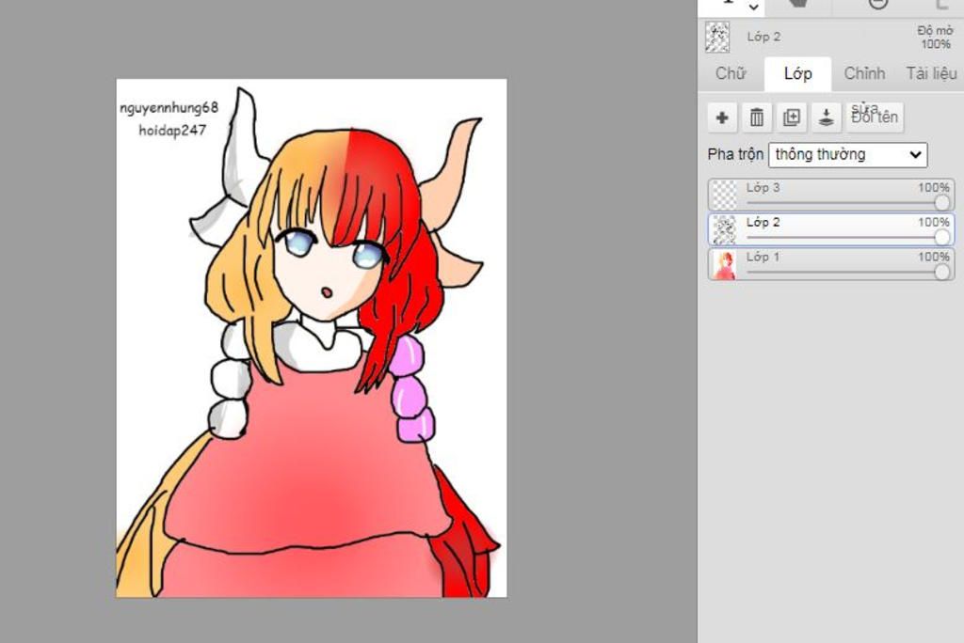Click the Độ mờ 100% opacity readout
Image resolution: width=964 pixels, height=643 pixels.
point(935,37)
